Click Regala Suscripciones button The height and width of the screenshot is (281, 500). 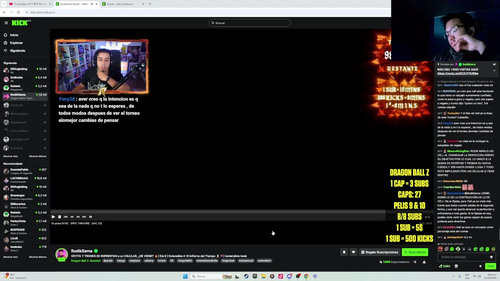379,252
